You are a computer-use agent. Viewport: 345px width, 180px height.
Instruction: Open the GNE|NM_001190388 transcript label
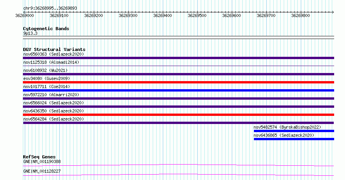[x=42, y=161]
